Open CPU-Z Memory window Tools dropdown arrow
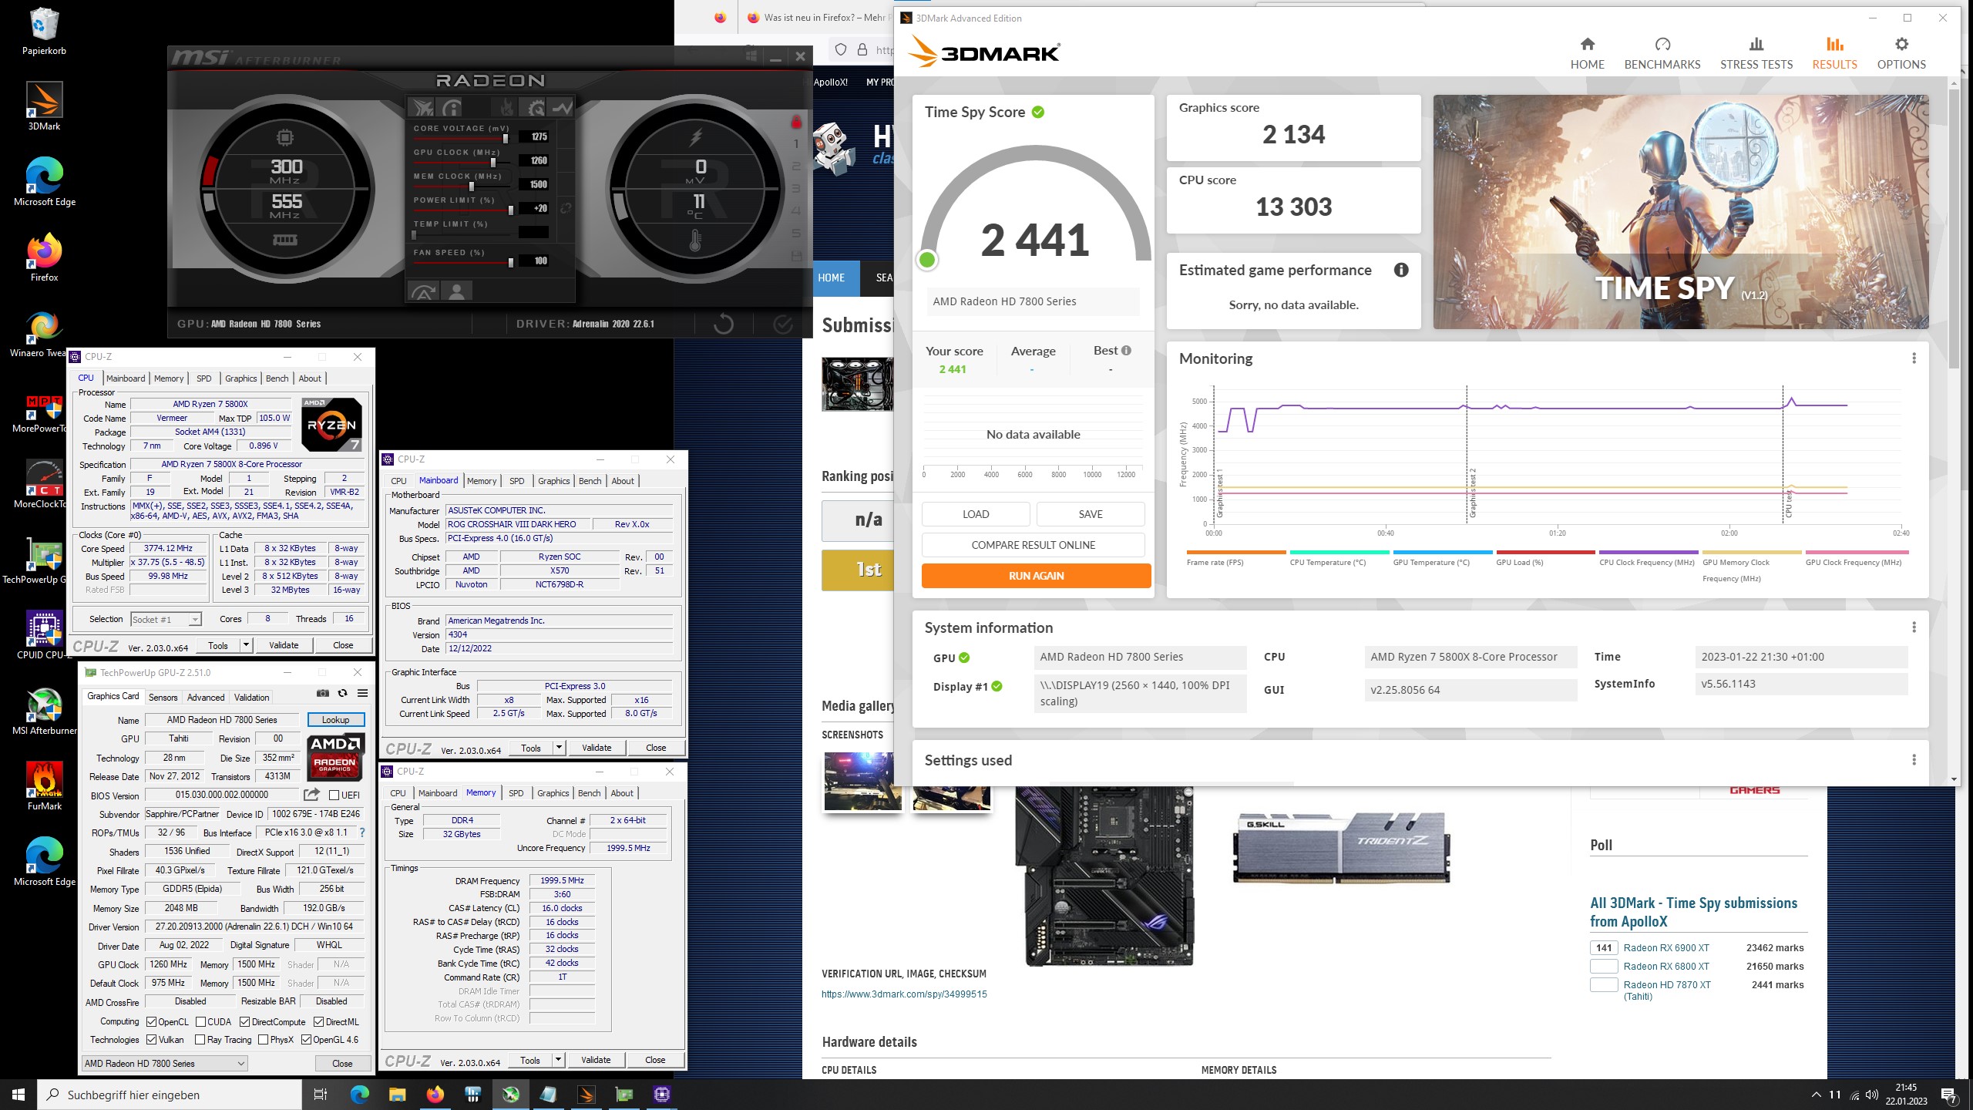The height and width of the screenshot is (1110, 1973). pyautogui.click(x=558, y=1060)
